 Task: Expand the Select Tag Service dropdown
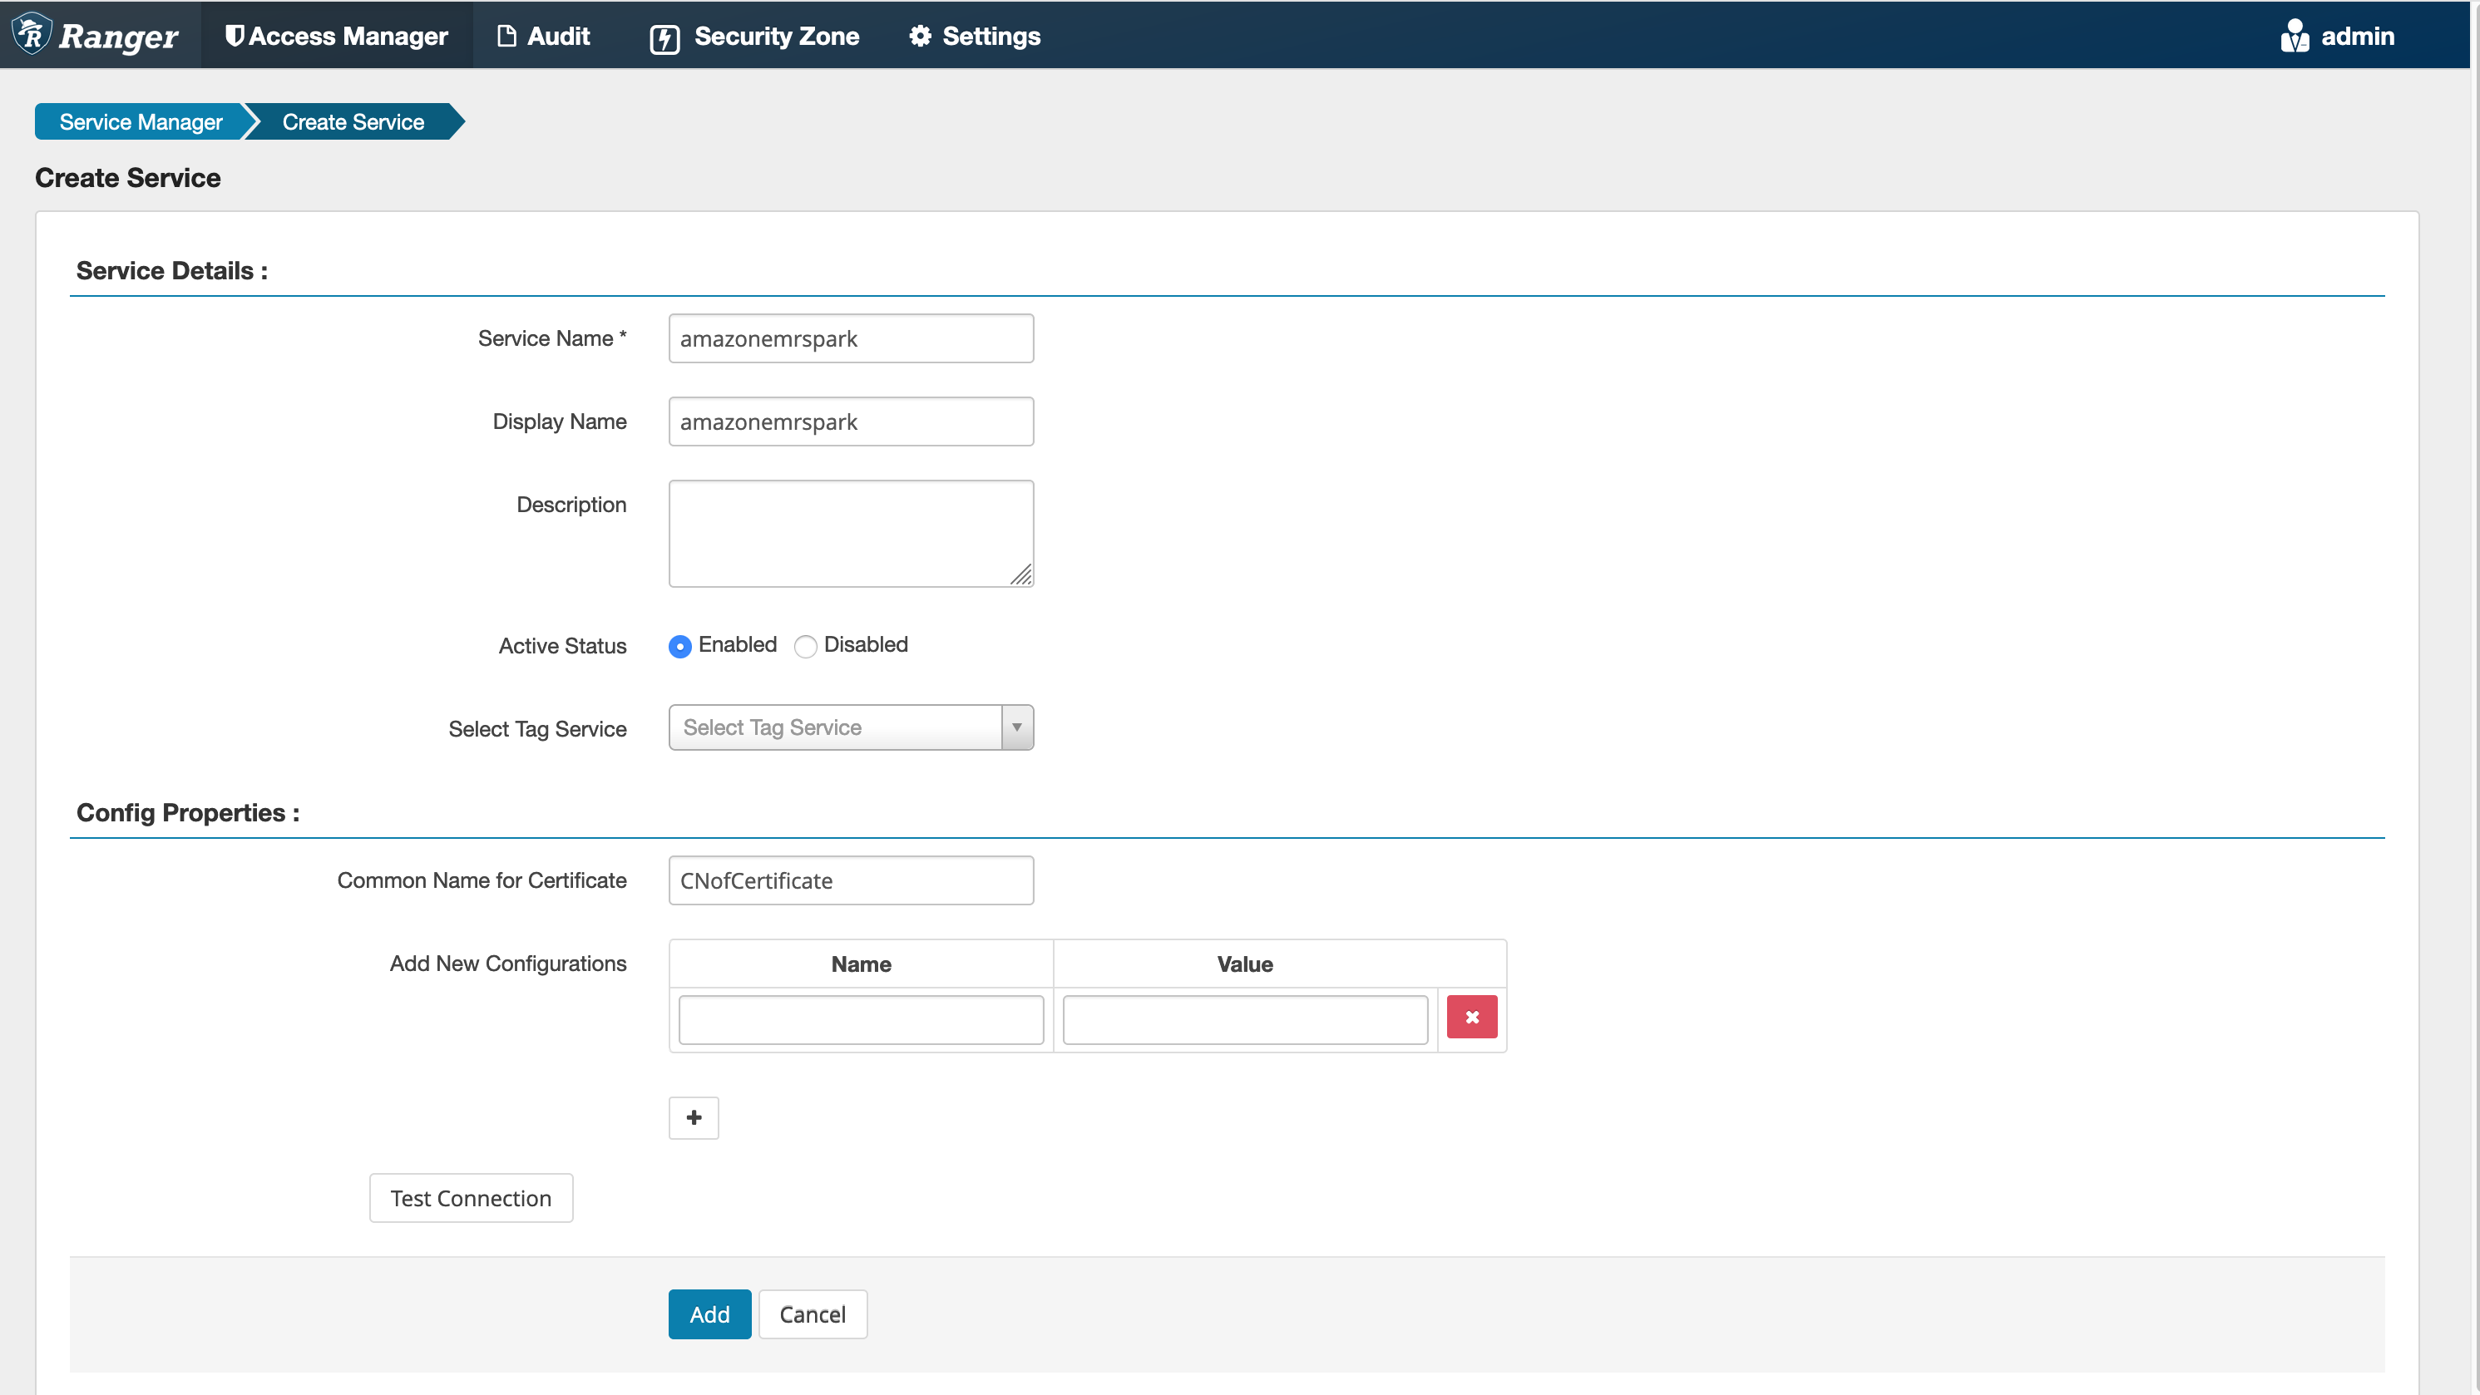[1015, 727]
